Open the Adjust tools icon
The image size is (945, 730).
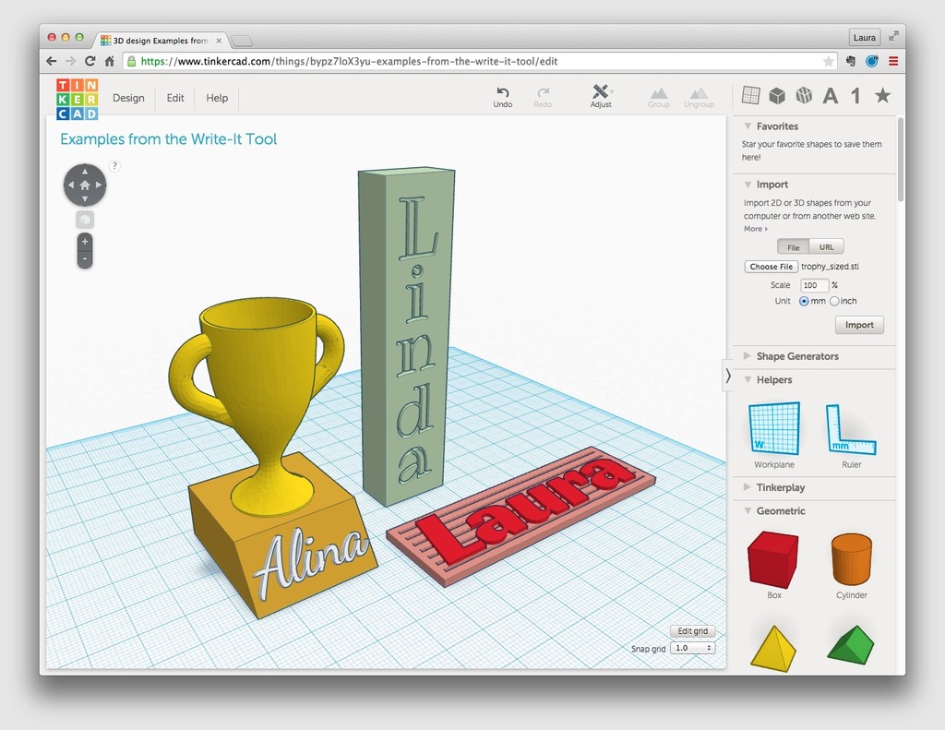601,92
